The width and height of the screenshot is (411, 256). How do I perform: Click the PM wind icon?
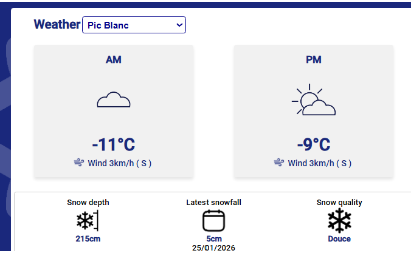pos(279,163)
